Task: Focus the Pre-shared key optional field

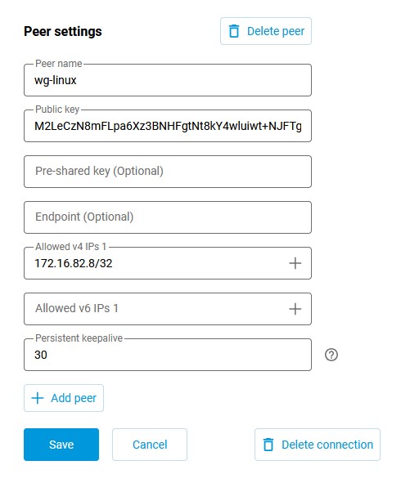Action: coord(168,172)
